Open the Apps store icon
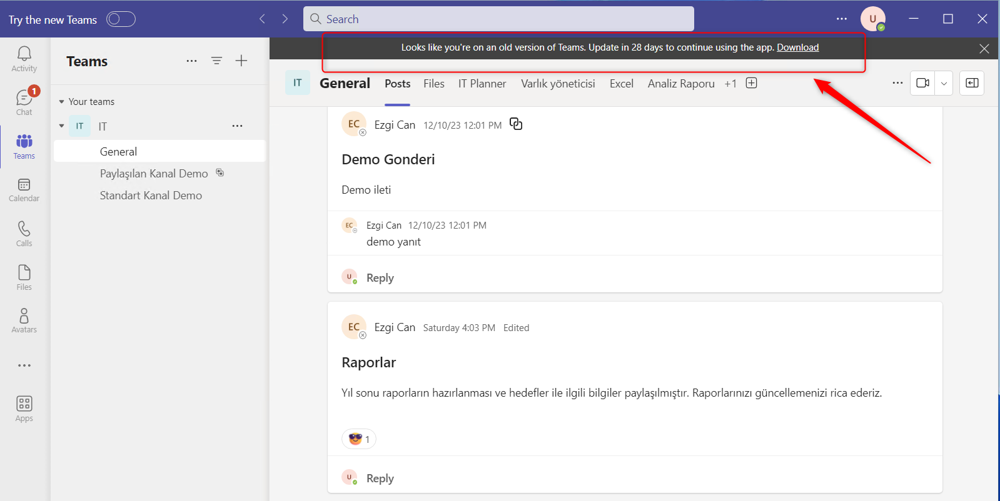Screen dimensions: 1000x501 coord(24,409)
